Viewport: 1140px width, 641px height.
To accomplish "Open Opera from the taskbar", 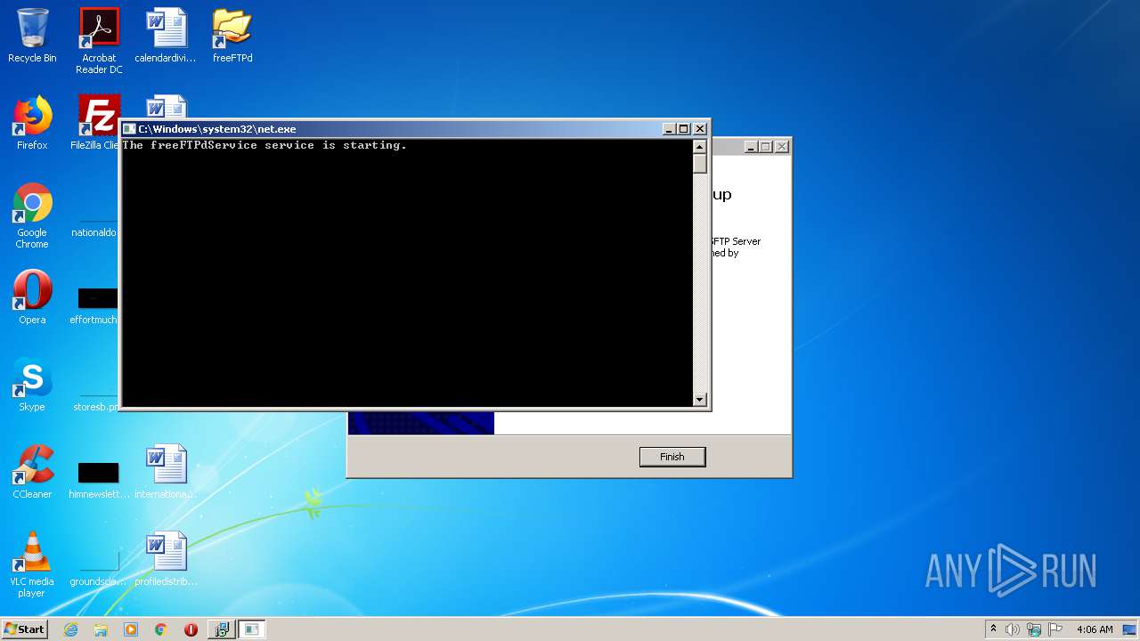I will coord(191,629).
